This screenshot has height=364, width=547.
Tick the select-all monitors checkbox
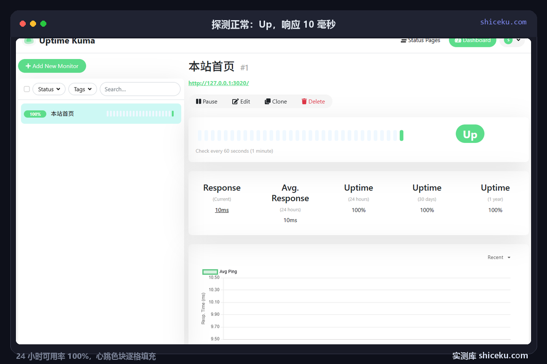[x=27, y=89]
